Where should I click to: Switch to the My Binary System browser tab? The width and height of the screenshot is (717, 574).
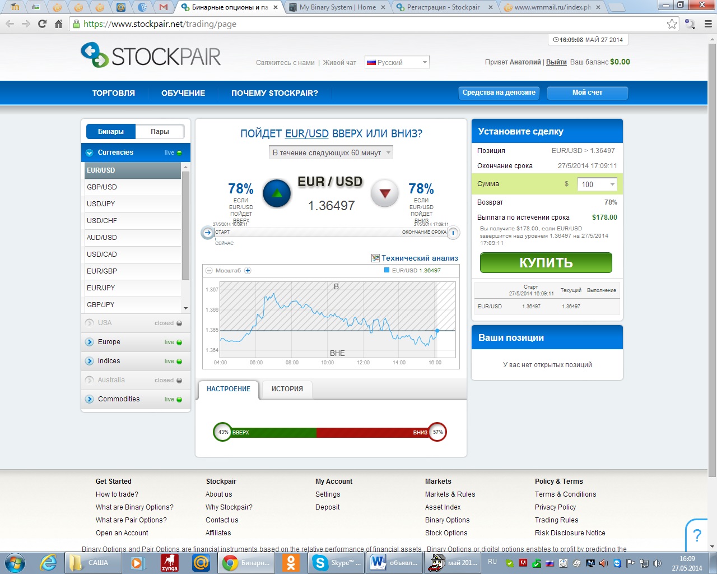[x=337, y=7]
